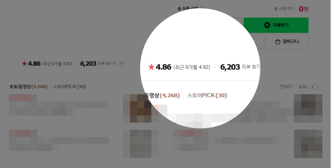Open the top-right review's photo thumbnail
Screen dimensions: 331x168
tap(308, 108)
